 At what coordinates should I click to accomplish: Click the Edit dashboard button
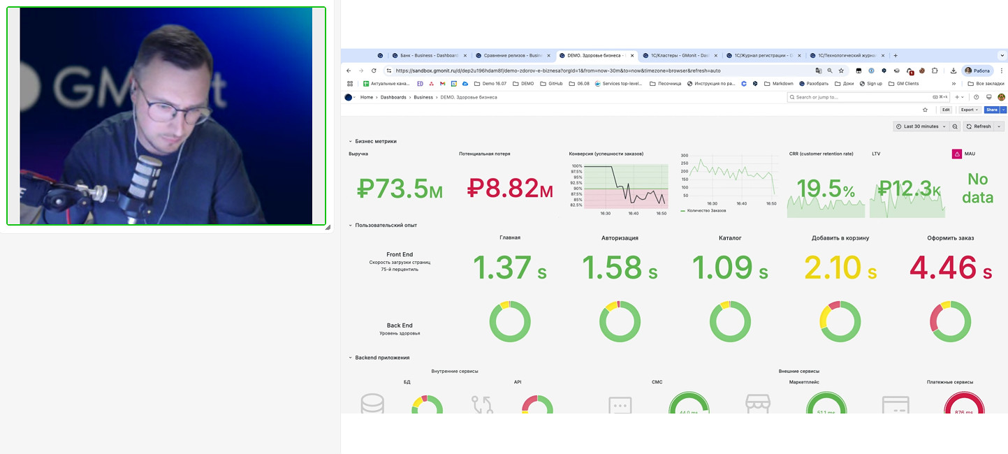[946, 110]
